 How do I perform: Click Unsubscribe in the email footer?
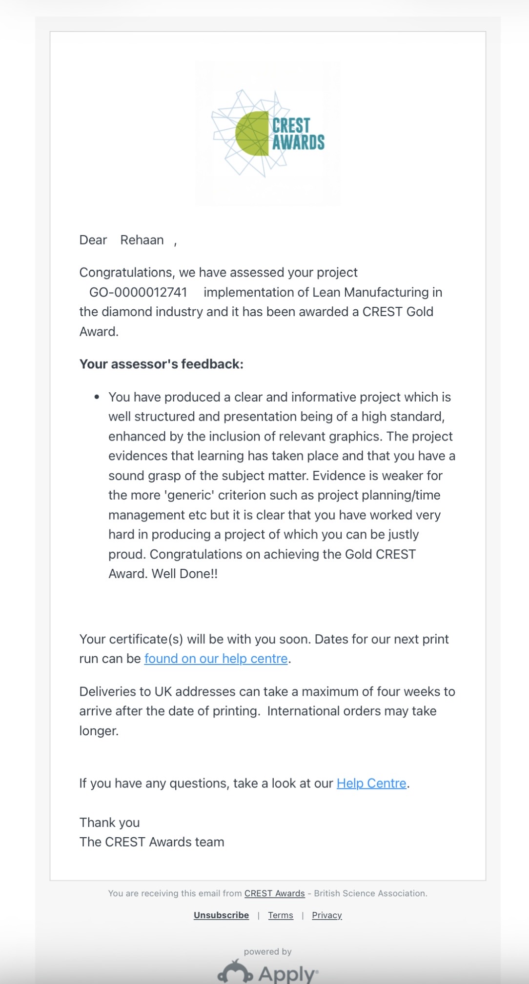pos(221,915)
